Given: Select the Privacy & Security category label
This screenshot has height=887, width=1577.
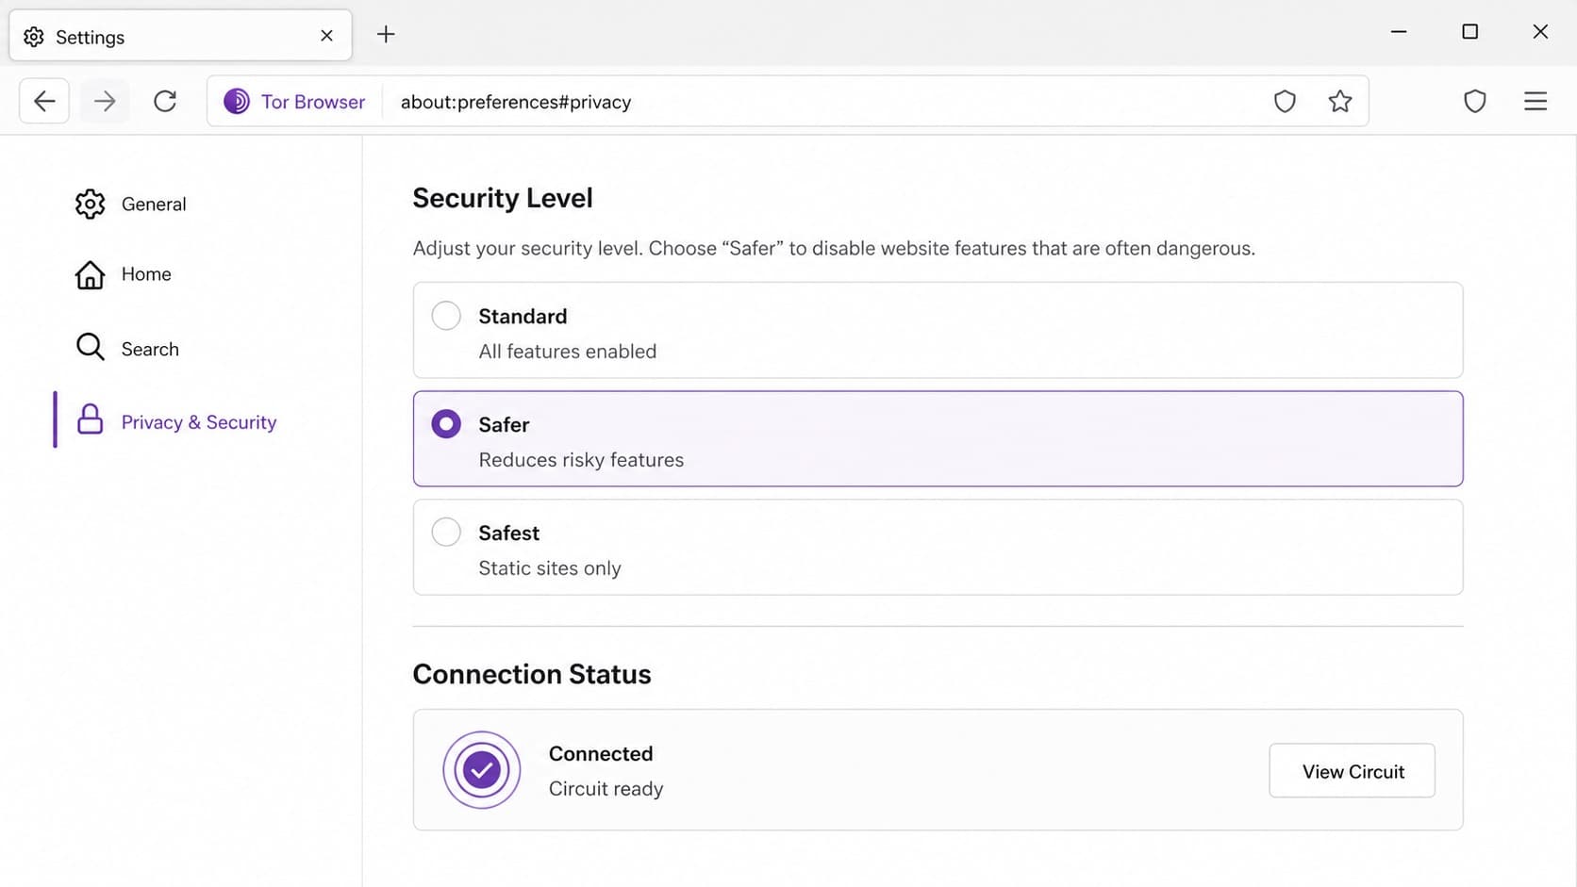Looking at the screenshot, I should pyautogui.click(x=199, y=422).
